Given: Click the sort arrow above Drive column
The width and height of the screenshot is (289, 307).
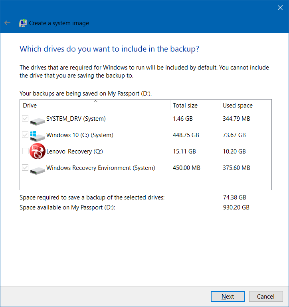Looking at the screenshot, I should pyautogui.click(x=95, y=102).
